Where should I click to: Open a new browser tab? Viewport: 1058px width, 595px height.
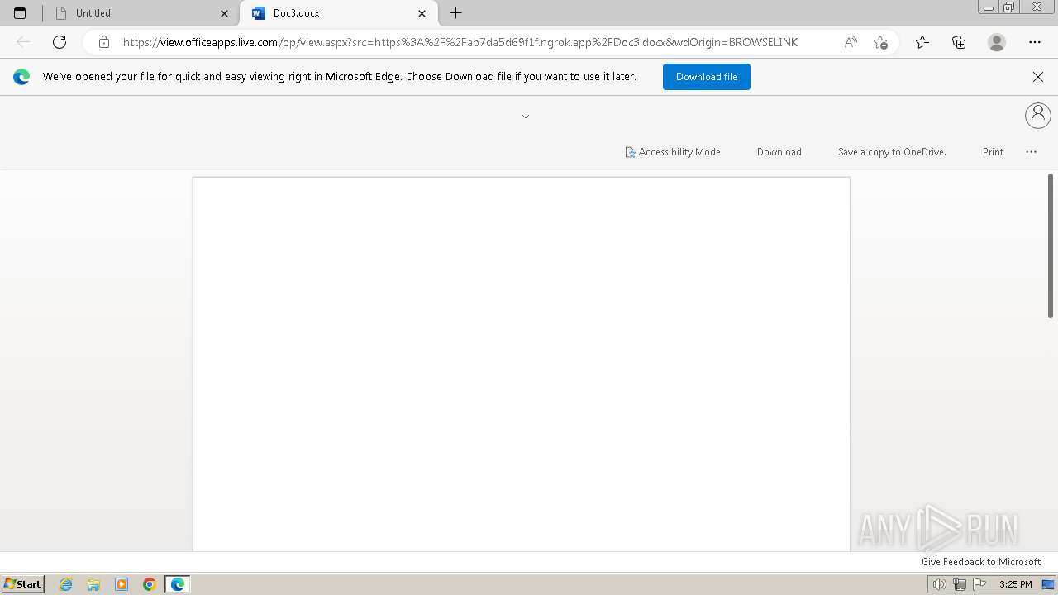pyautogui.click(x=455, y=13)
